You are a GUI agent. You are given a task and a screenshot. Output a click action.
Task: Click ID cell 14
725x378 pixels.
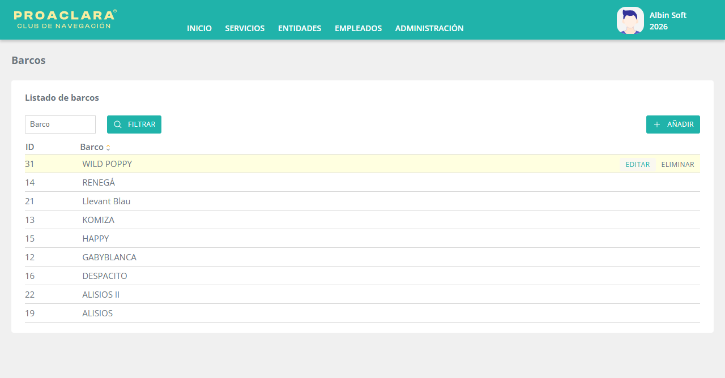(x=30, y=183)
